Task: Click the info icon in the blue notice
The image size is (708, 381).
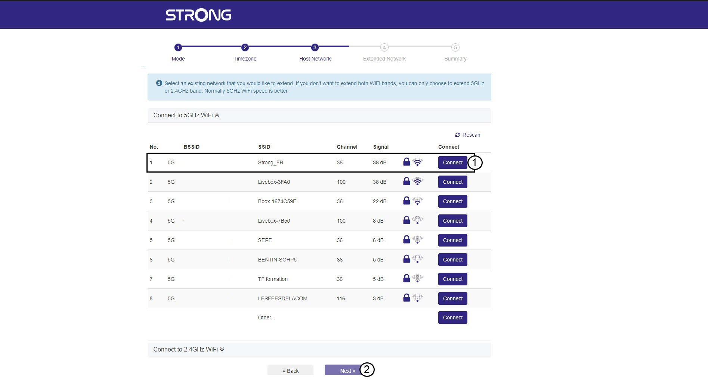Action: coord(159,83)
